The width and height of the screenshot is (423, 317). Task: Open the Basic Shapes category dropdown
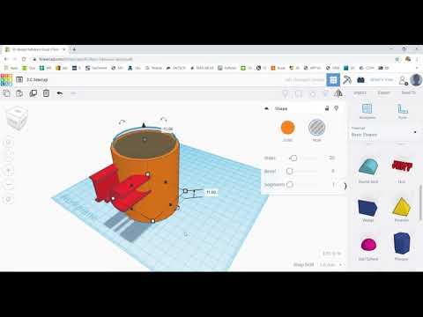point(384,132)
